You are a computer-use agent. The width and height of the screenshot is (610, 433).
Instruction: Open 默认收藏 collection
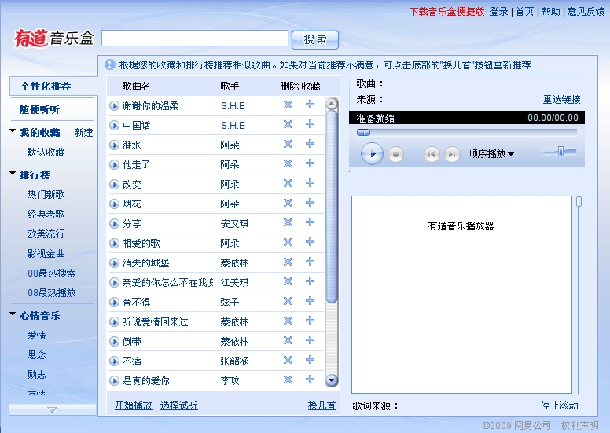click(46, 152)
